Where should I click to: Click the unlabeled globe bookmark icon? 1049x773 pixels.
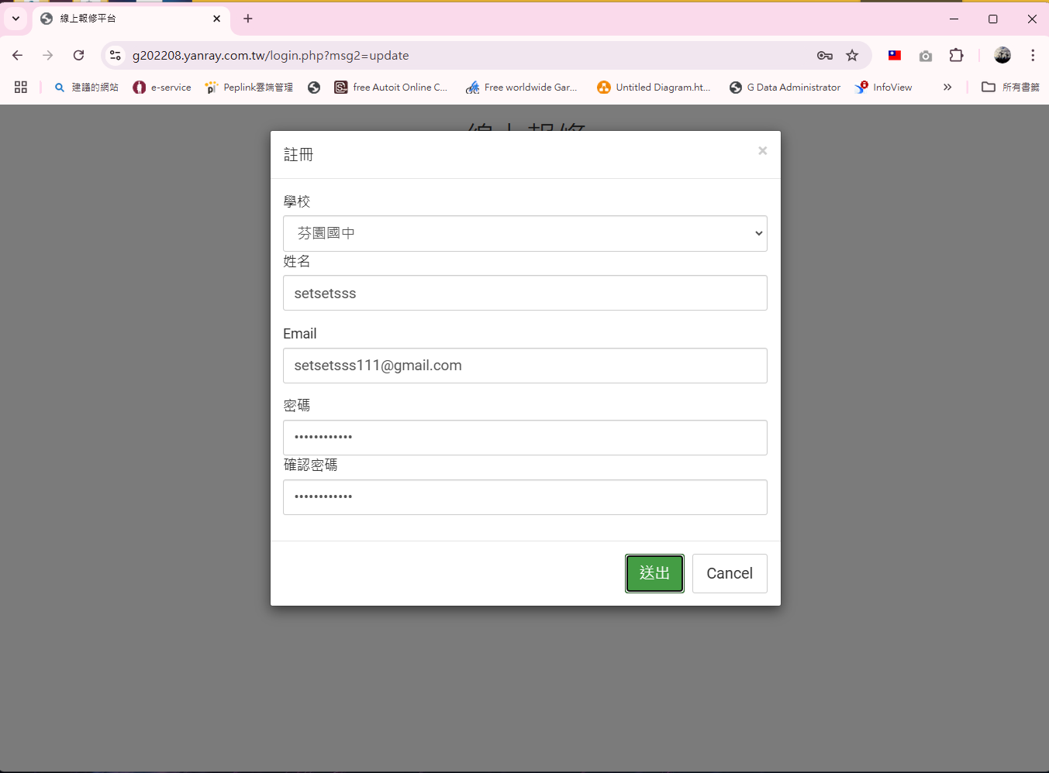tap(314, 88)
